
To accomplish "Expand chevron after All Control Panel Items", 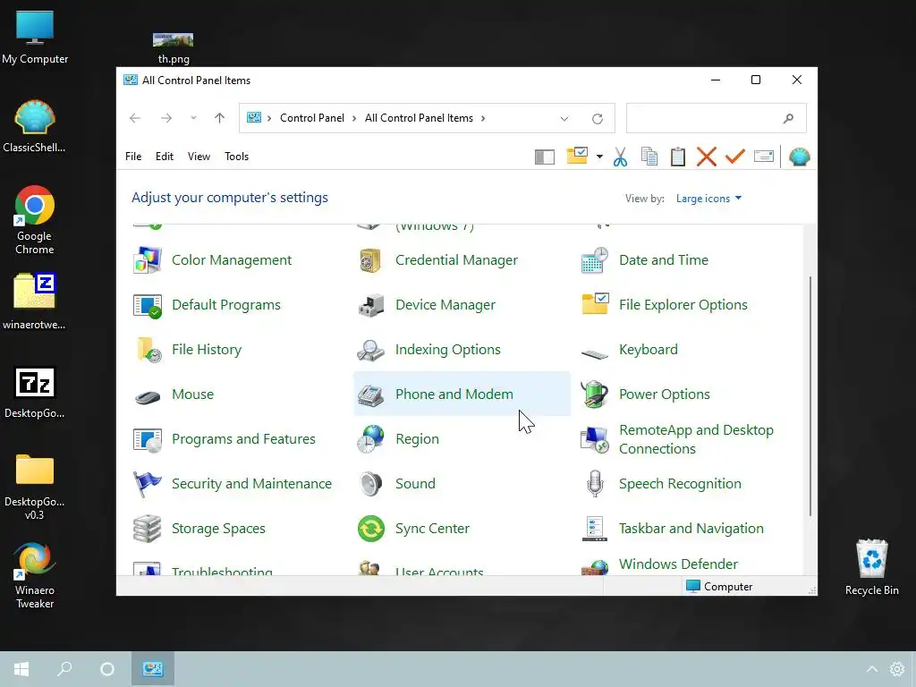I will pyautogui.click(x=483, y=118).
